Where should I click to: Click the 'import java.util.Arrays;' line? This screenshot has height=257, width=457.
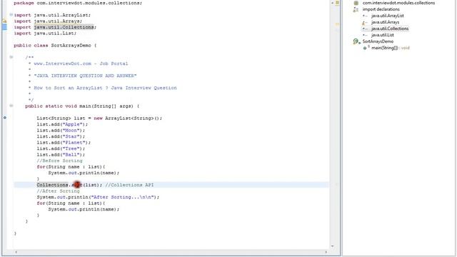click(x=48, y=21)
